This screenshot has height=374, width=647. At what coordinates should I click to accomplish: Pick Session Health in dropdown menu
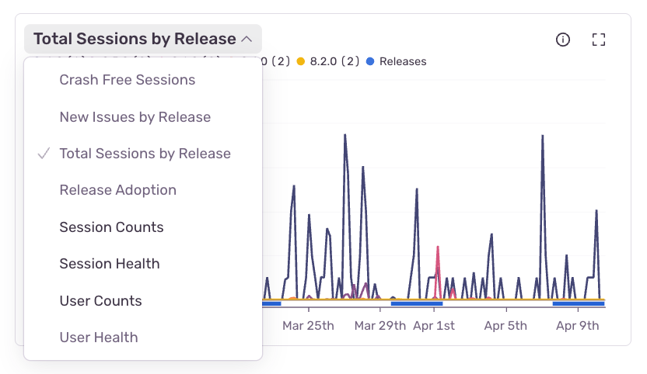click(x=110, y=264)
